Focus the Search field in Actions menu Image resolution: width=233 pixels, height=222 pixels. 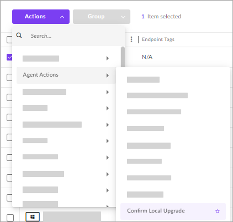click(74, 36)
